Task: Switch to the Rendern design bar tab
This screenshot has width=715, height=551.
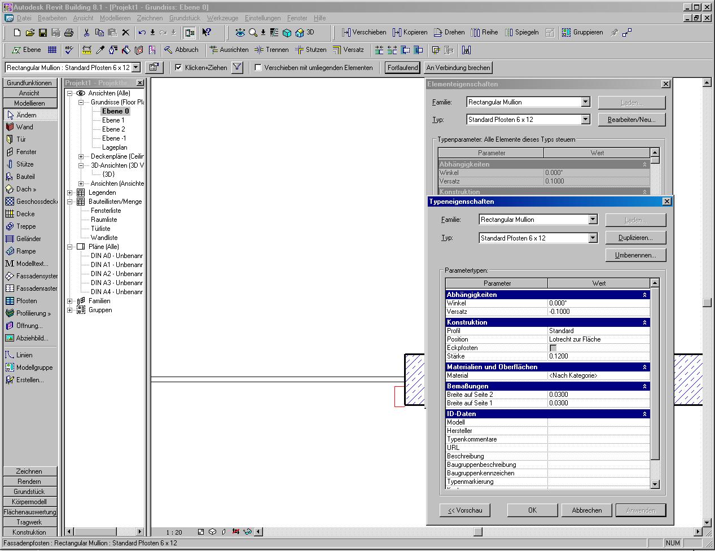Action: [x=29, y=482]
